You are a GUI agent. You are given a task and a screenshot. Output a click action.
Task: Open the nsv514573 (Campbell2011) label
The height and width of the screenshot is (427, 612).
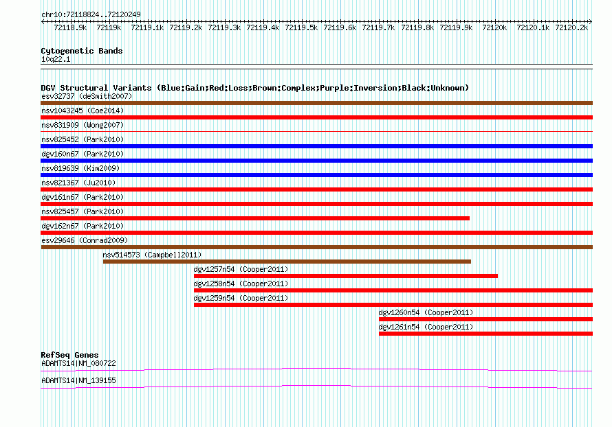tap(152, 255)
